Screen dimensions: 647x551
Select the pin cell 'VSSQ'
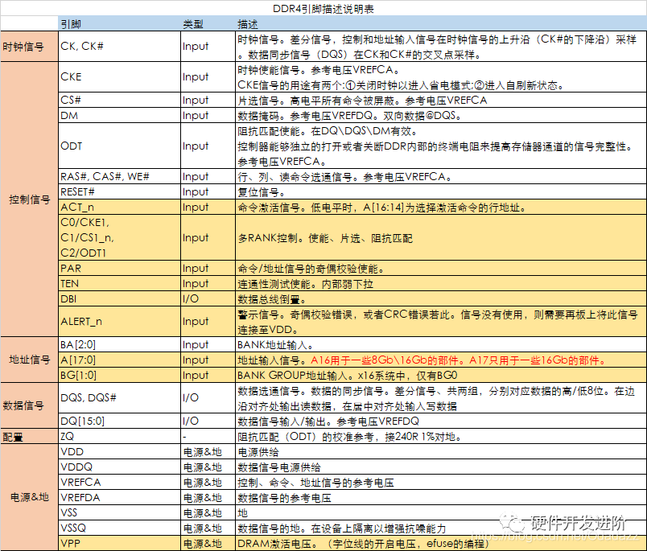coord(120,528)
